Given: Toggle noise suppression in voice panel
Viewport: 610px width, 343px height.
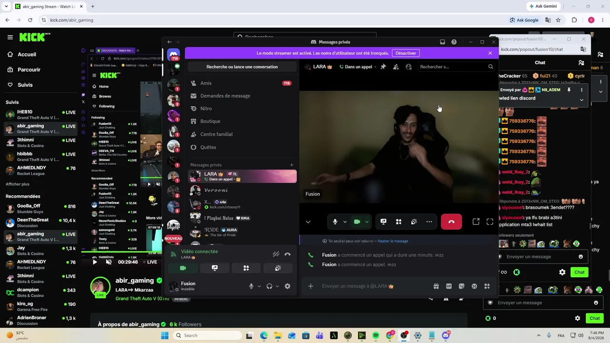Looking at the screenshot, I should 276,254.
